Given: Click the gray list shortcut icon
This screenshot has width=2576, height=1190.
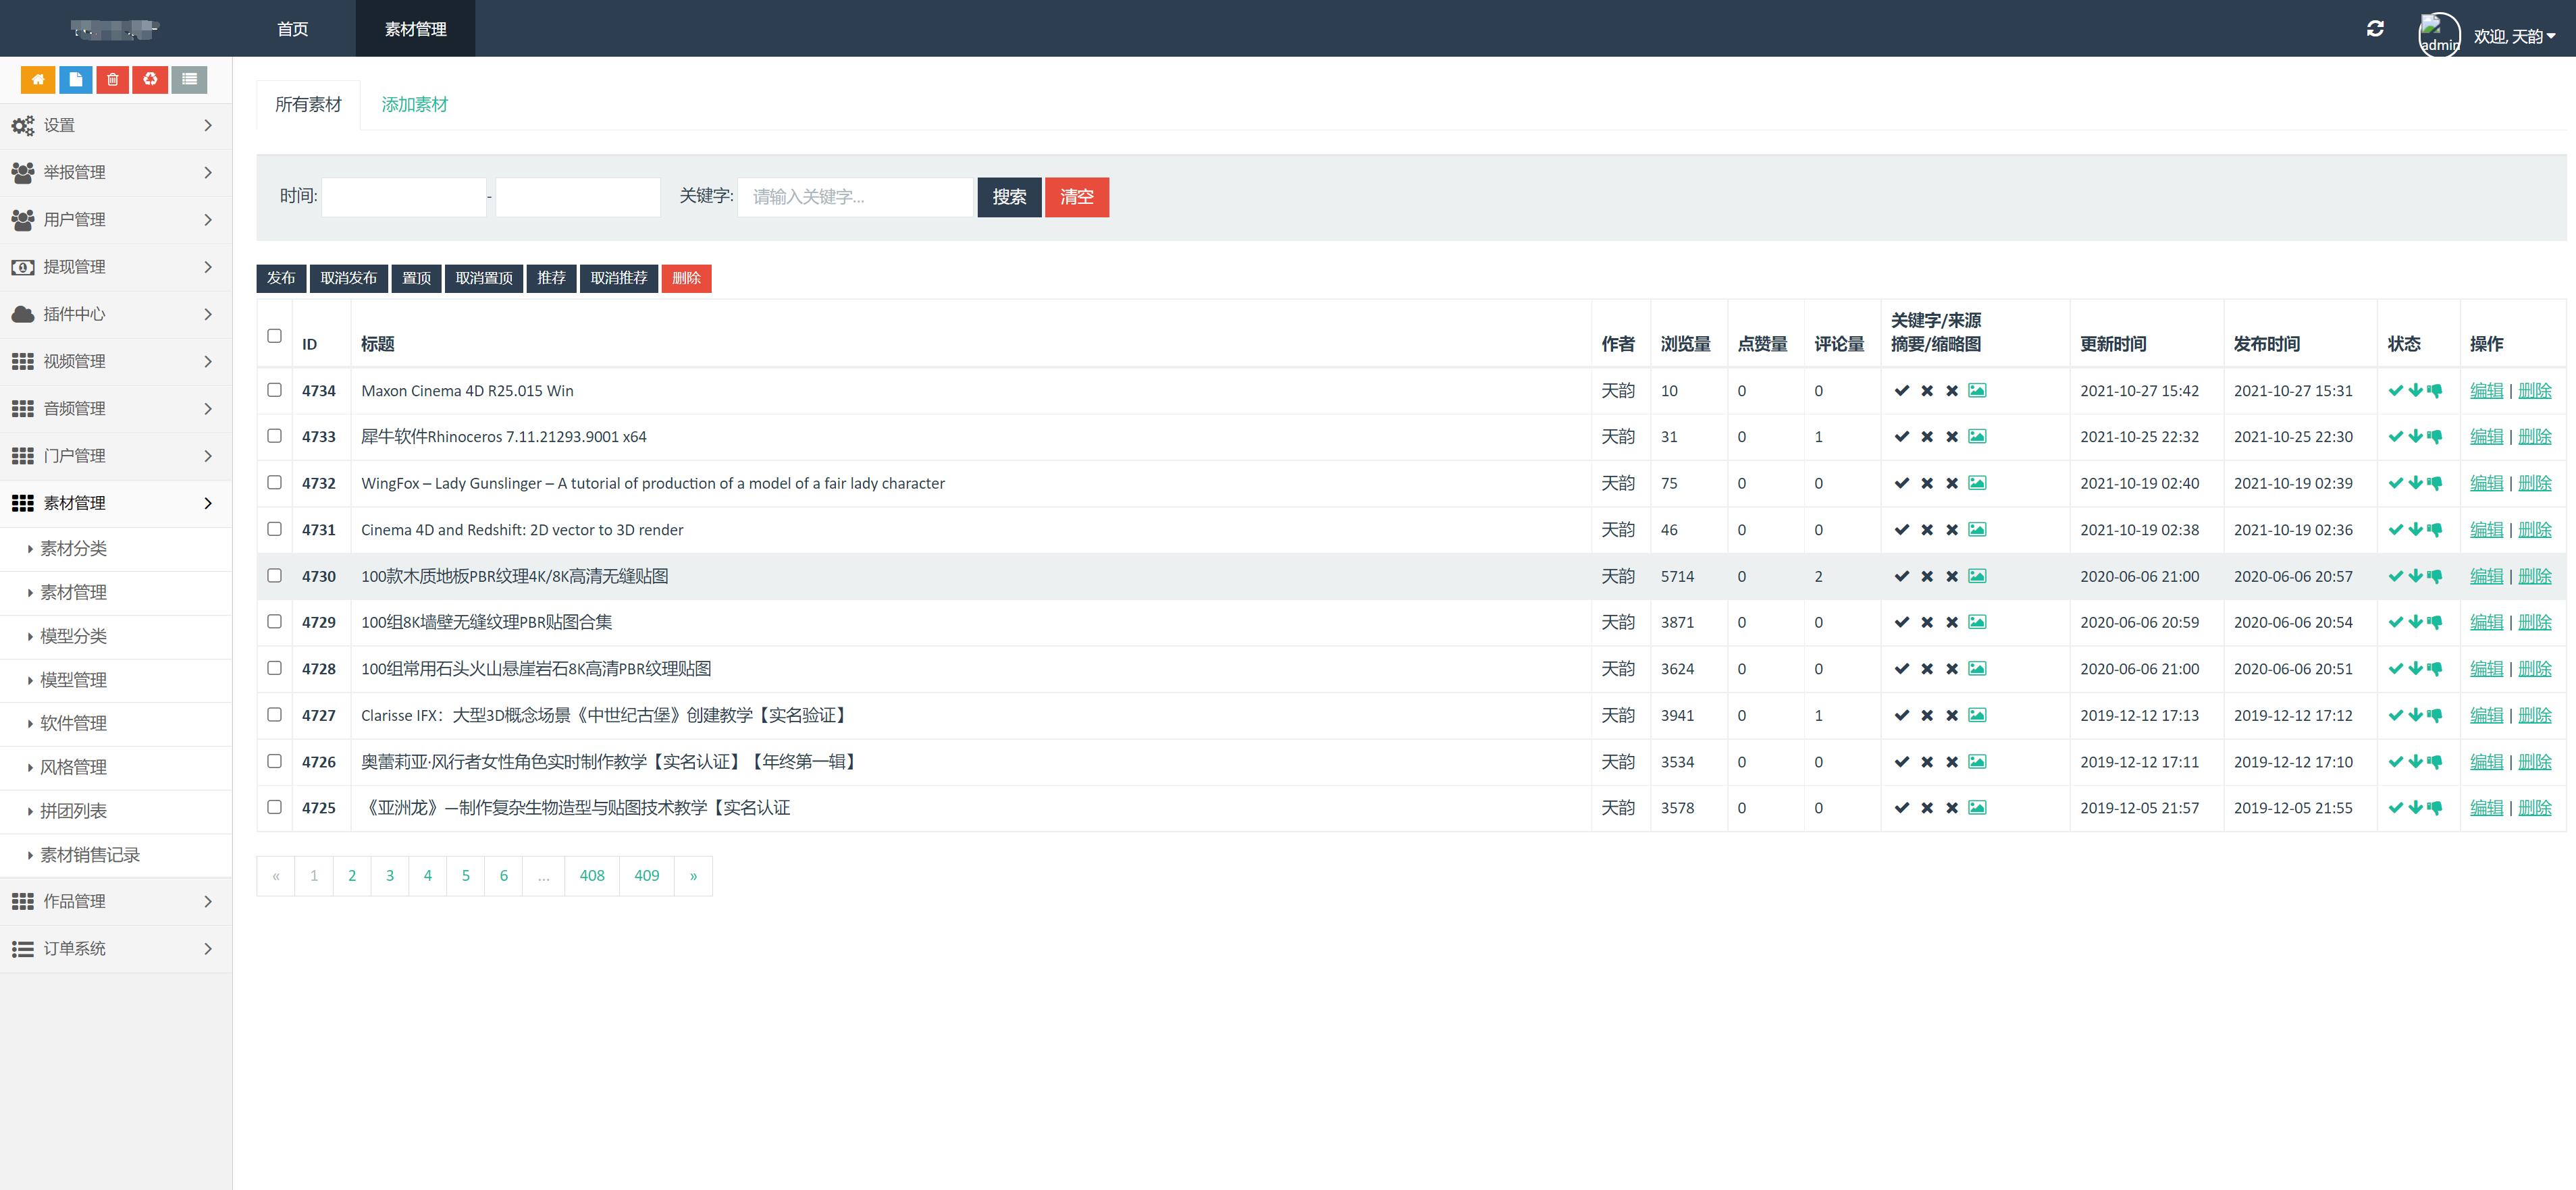Looking at the screenshot, I should tap(189, 79).
